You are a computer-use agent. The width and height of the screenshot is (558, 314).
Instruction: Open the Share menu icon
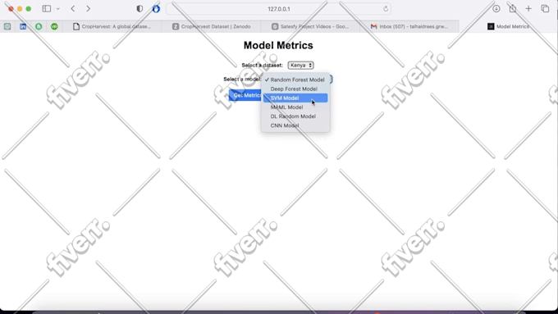point(512,8)
